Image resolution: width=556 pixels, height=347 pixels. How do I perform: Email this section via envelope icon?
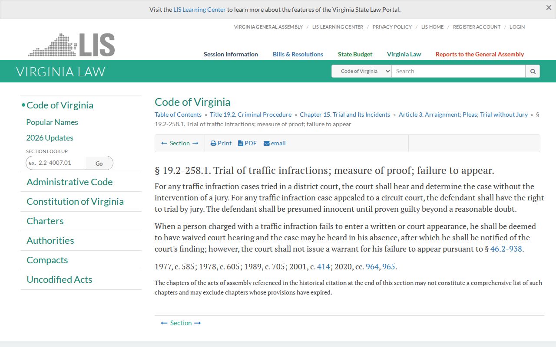[x=275, y=143]
